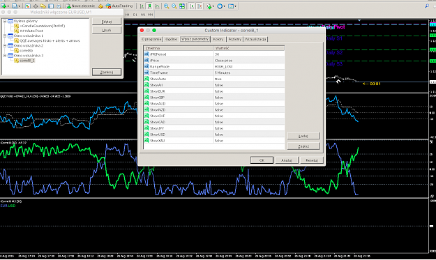
Task: Switch chart to line chart icon
Action: [158, 6]
